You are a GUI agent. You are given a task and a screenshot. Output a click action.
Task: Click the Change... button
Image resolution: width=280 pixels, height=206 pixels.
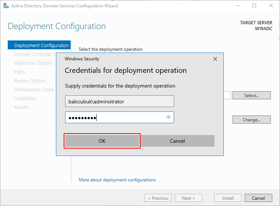[251, 120]
